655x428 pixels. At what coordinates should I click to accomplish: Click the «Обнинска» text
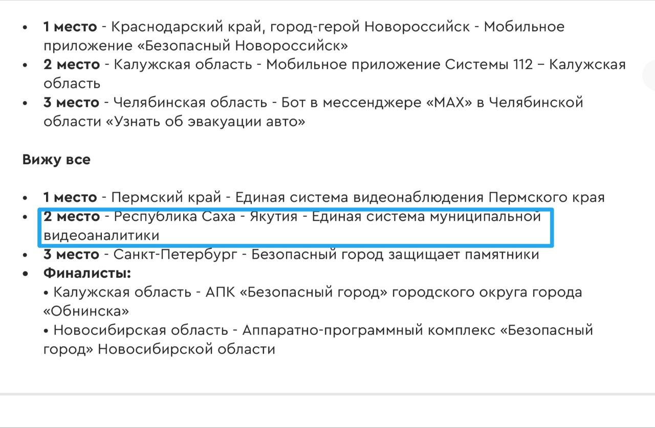[86, 311]
